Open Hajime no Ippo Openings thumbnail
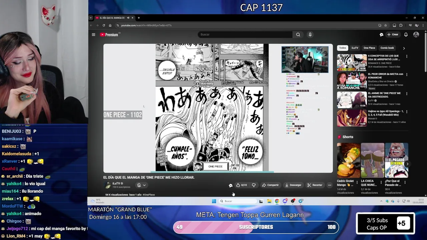The height and width of the screenshot is (240, 427). click(352, 118)
